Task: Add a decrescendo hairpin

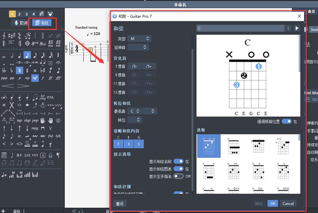Action: click(x=23, y=86)
